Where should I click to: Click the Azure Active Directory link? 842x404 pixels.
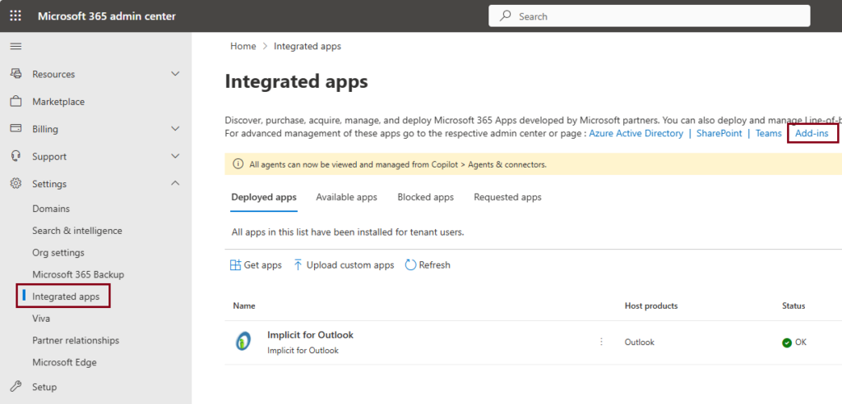[x=636, y=133]
